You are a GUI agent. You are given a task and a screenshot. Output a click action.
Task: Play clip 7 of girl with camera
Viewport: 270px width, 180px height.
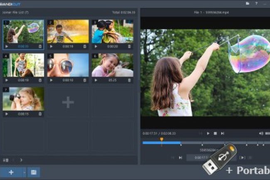point(7,114)
